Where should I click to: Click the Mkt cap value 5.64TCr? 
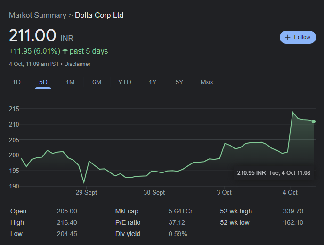coord(180,211)
